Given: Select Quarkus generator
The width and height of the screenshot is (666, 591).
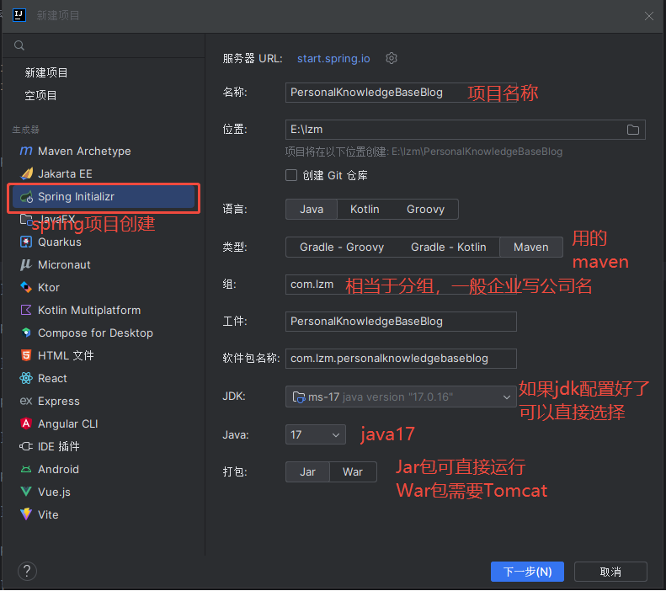Looking at the screenshot, I should tap(104, 242).
